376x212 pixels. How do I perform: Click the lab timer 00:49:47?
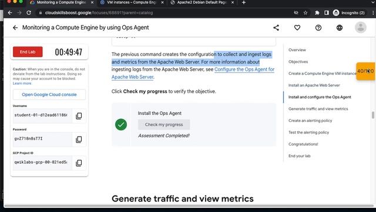(69, 52)
